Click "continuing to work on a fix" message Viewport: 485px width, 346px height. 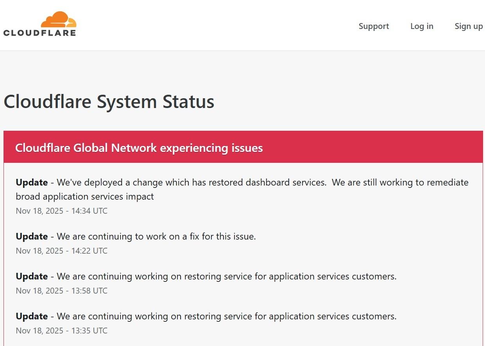point(156,236)
